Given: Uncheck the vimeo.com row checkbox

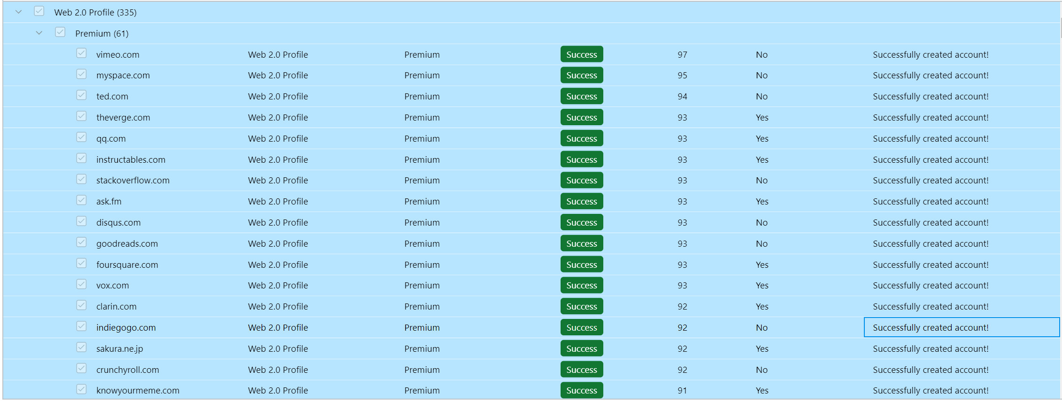Looking at the screenshot, I should [x=81, y=53].
